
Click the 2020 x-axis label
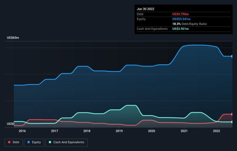click(x=152, y=131)
